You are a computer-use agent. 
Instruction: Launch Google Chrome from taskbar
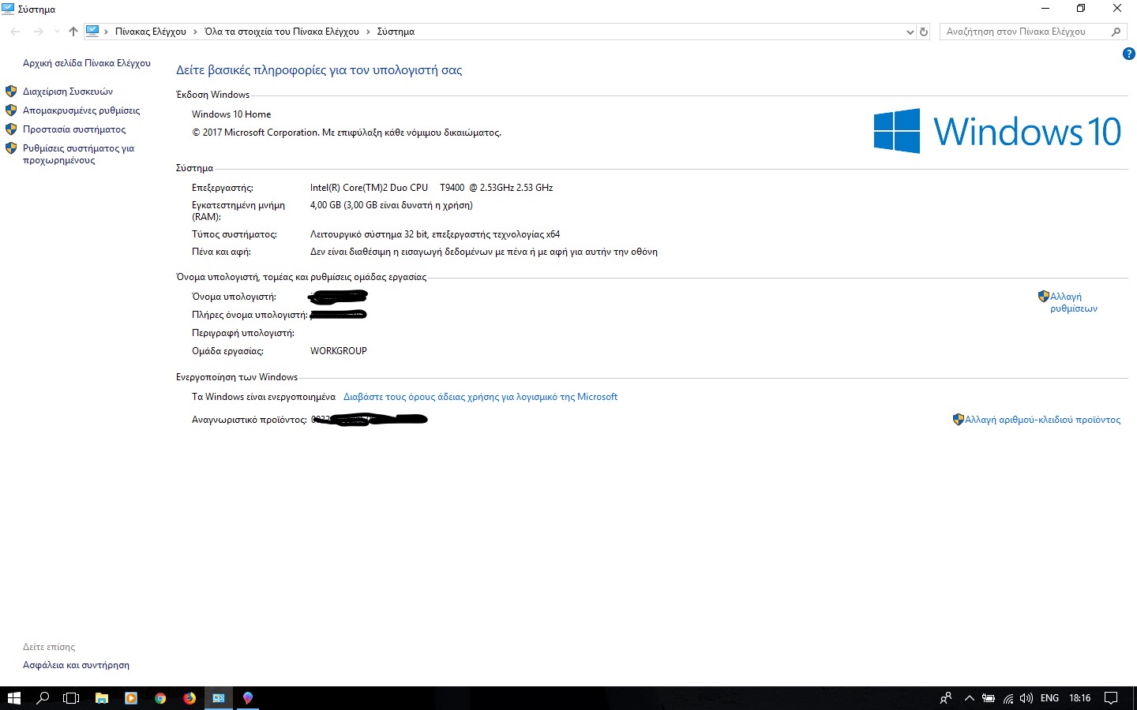tap(160, 698)
